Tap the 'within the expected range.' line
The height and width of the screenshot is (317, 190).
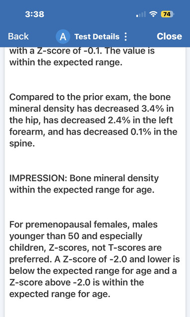[66, 62]
